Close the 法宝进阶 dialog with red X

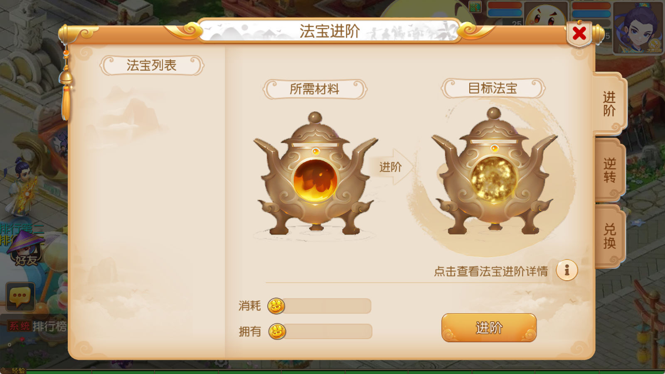[x=579, y=33]
